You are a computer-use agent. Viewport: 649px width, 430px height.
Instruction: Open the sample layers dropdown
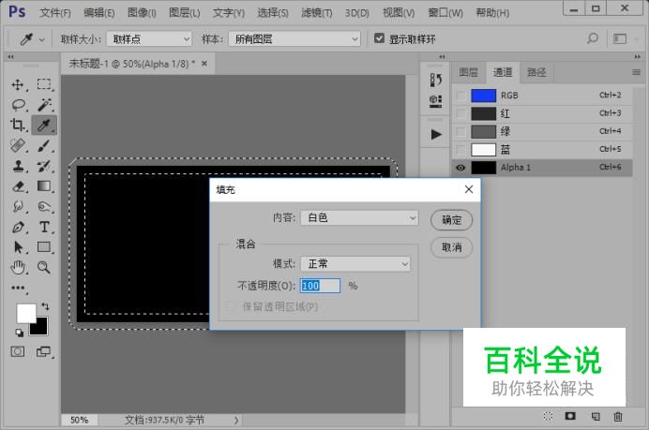coord(294,38)
